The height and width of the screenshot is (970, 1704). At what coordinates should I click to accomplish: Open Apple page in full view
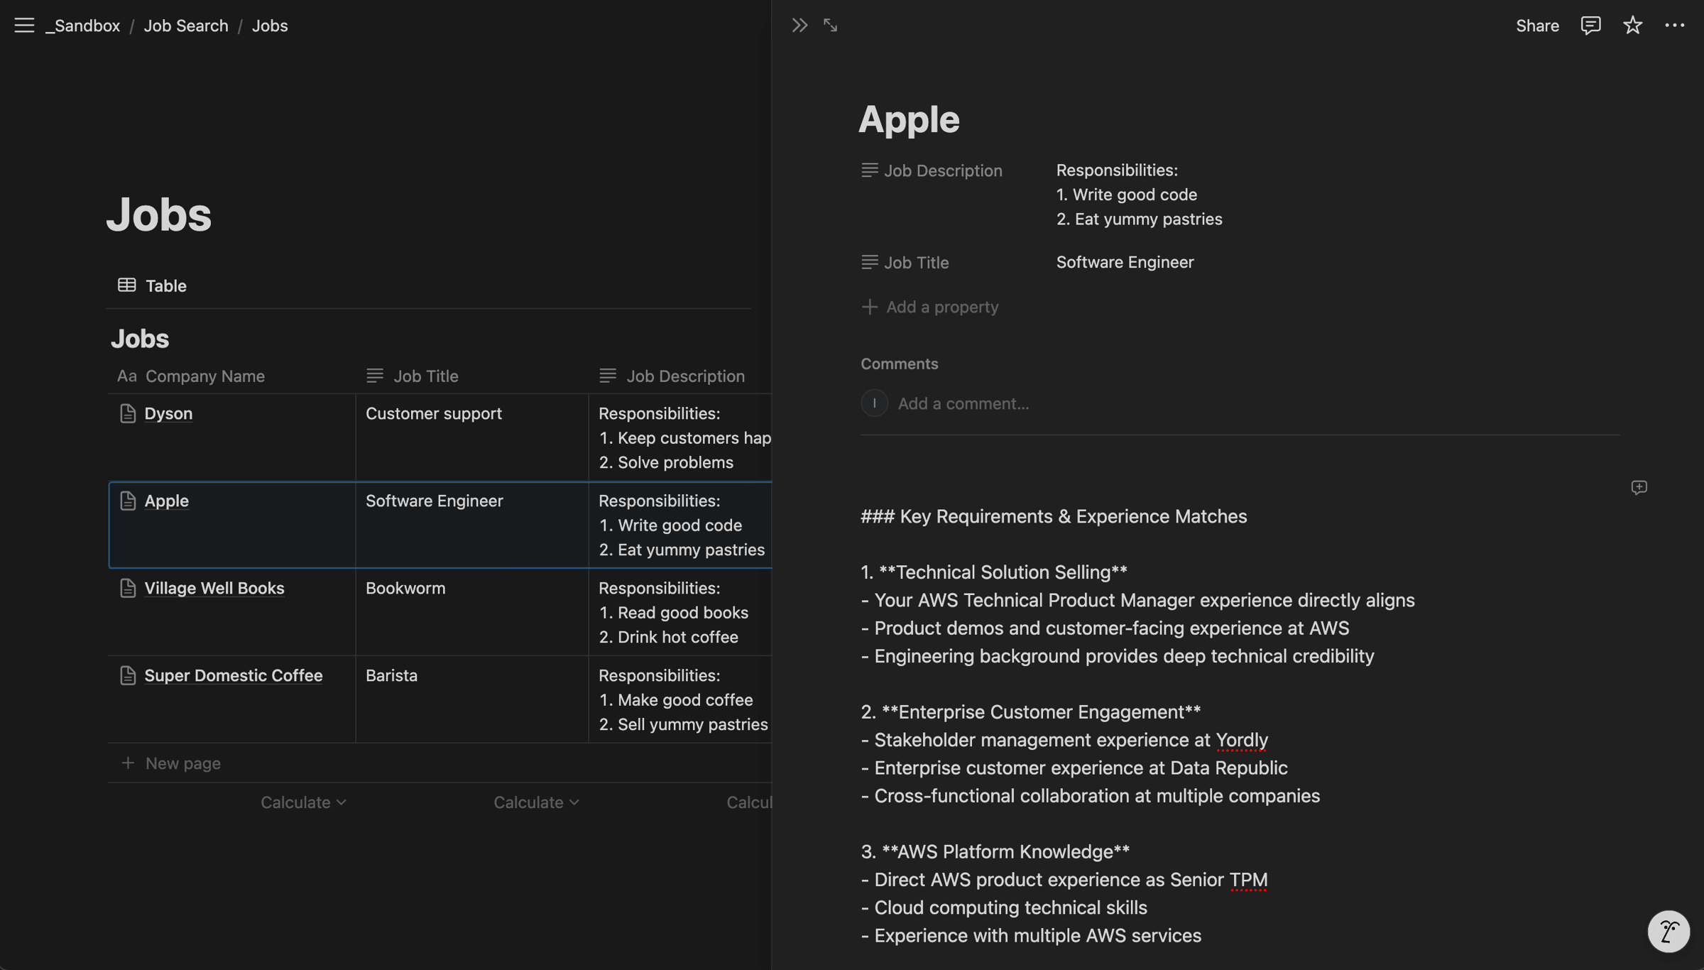click(830, 26)
